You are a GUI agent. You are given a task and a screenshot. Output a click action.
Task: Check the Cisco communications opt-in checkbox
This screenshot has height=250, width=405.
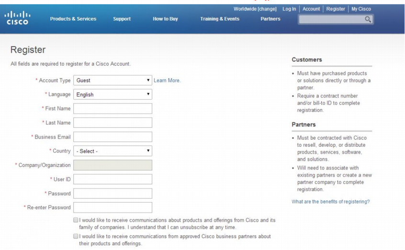(76, 220)
